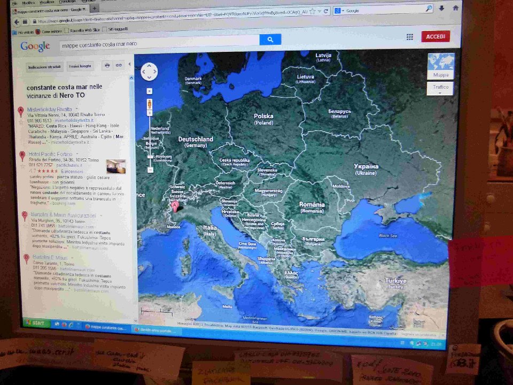Click the my-location button below pan control
The width and height of the screenshot is (513, 385).
click(149, 91)
